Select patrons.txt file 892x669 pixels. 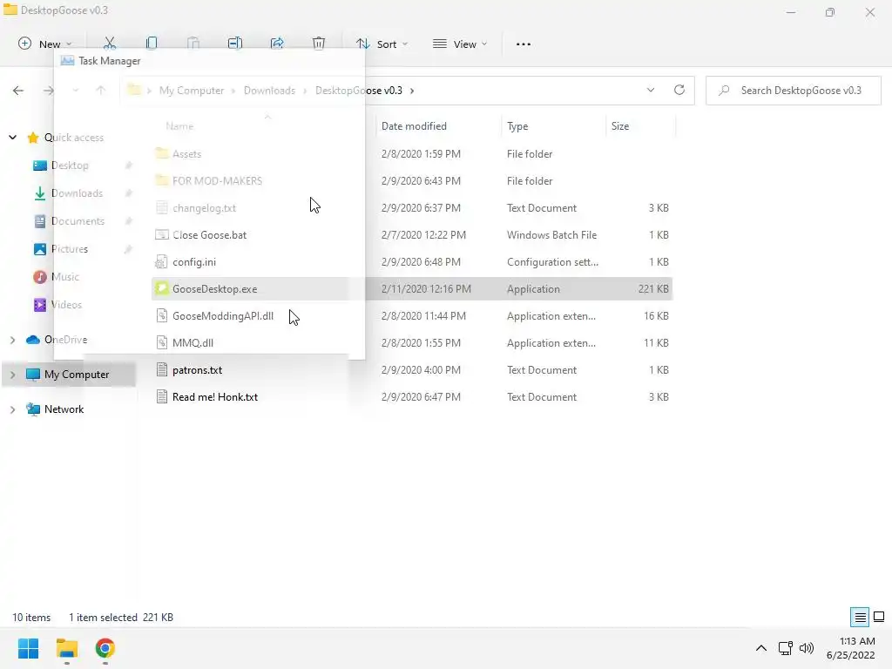[197, 369]
